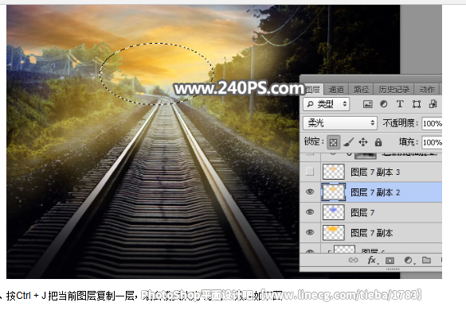
Task: Switch to the 通道 (Channels) tab
Action: tap(336, 89)
